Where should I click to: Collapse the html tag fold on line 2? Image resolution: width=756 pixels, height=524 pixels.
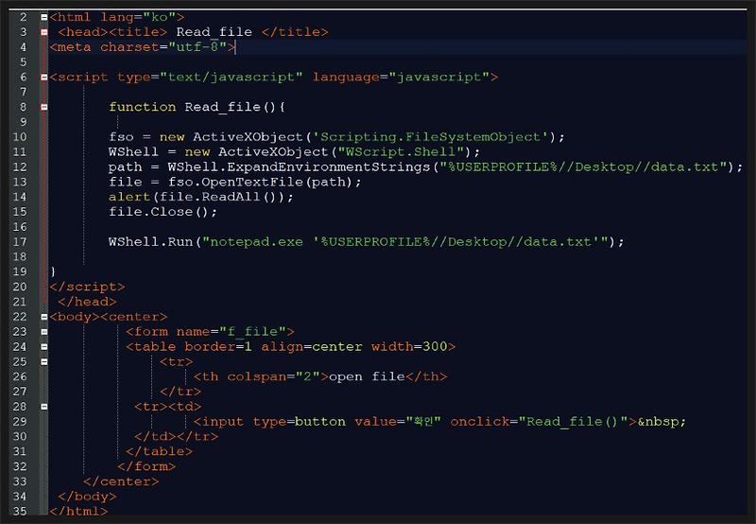tap(43, 17)
